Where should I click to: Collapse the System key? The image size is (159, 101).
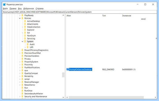click(x=23, y=41)
